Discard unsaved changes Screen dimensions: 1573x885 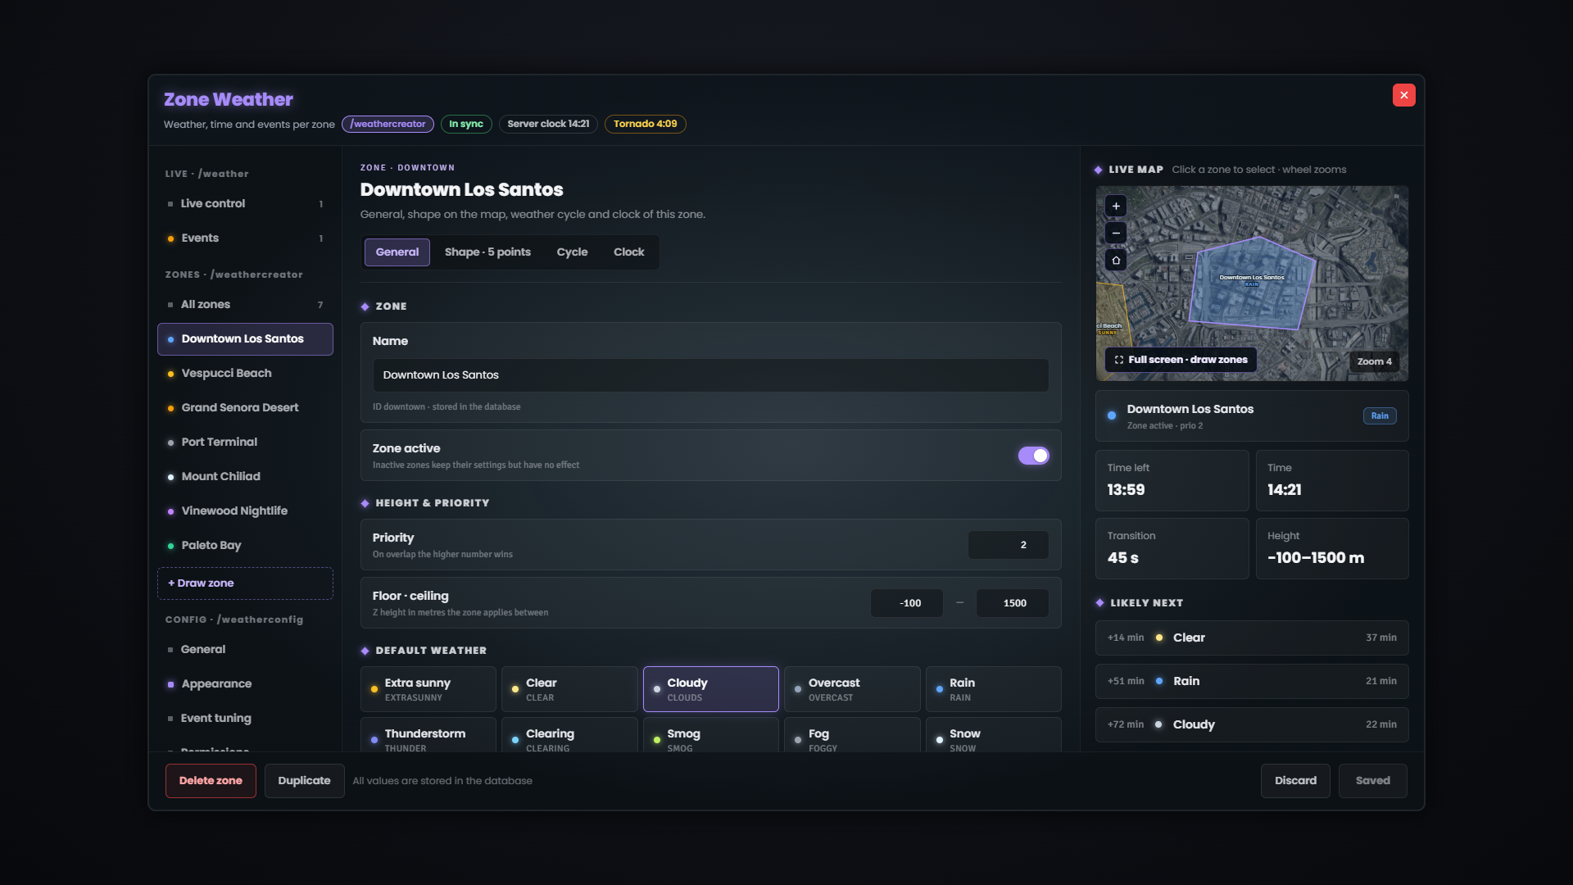[x=1295, y=781]
